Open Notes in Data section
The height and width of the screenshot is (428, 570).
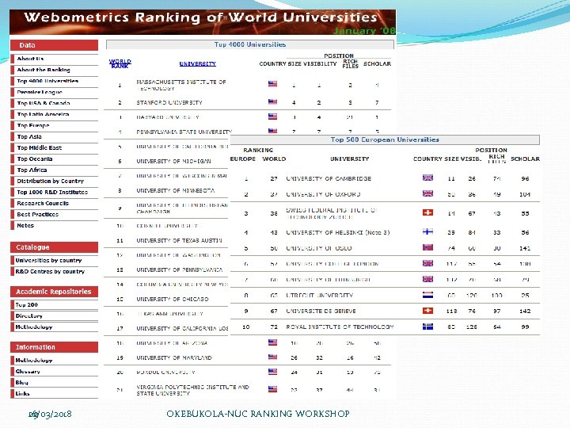25,225
